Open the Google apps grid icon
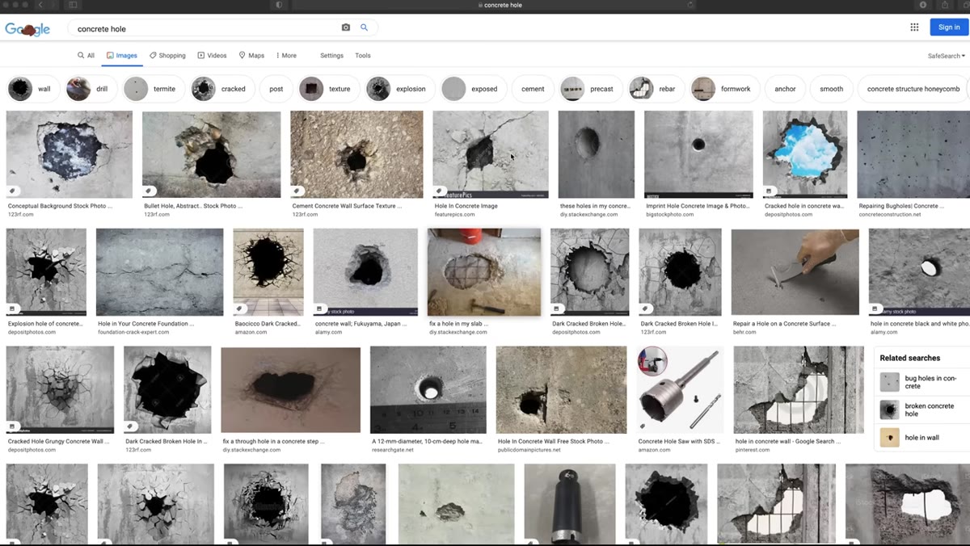The width and height of the screenshot is (970, 546). 914,27
